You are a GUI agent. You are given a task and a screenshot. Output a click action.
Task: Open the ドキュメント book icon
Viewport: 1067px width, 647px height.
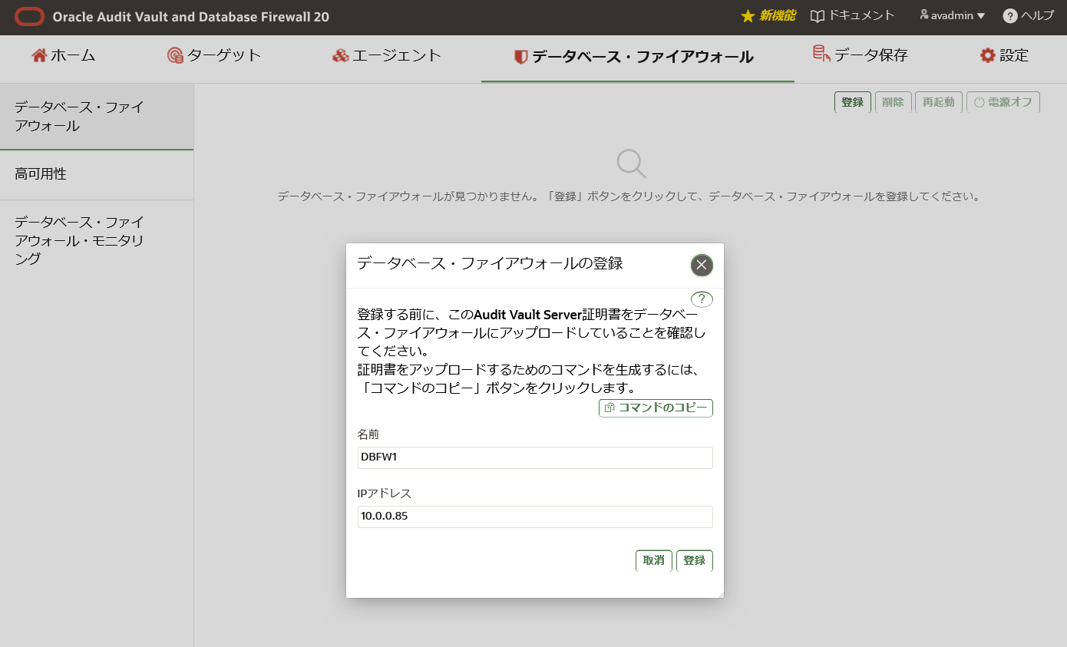click(818, 16)
